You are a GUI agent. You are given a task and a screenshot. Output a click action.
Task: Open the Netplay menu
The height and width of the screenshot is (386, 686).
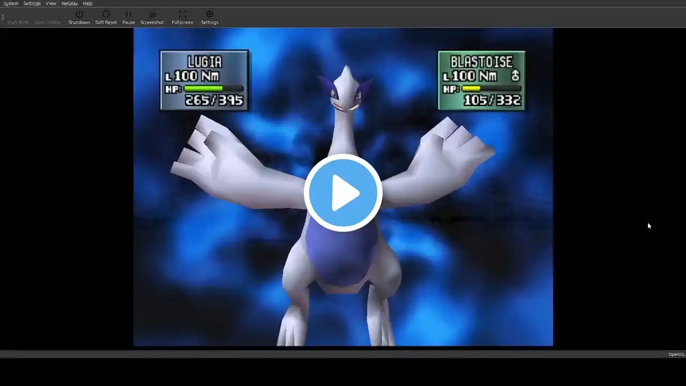(x=70, y=3)
